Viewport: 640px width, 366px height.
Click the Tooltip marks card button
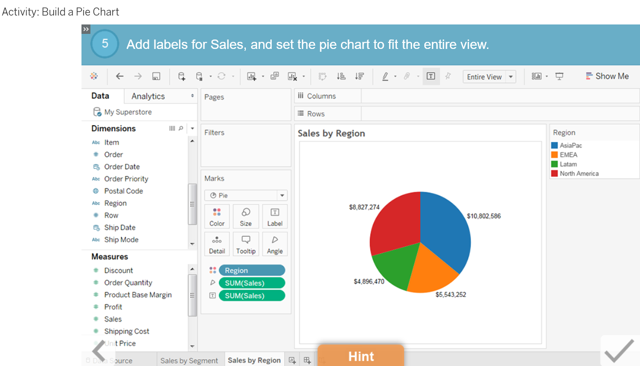coord(246,244)
